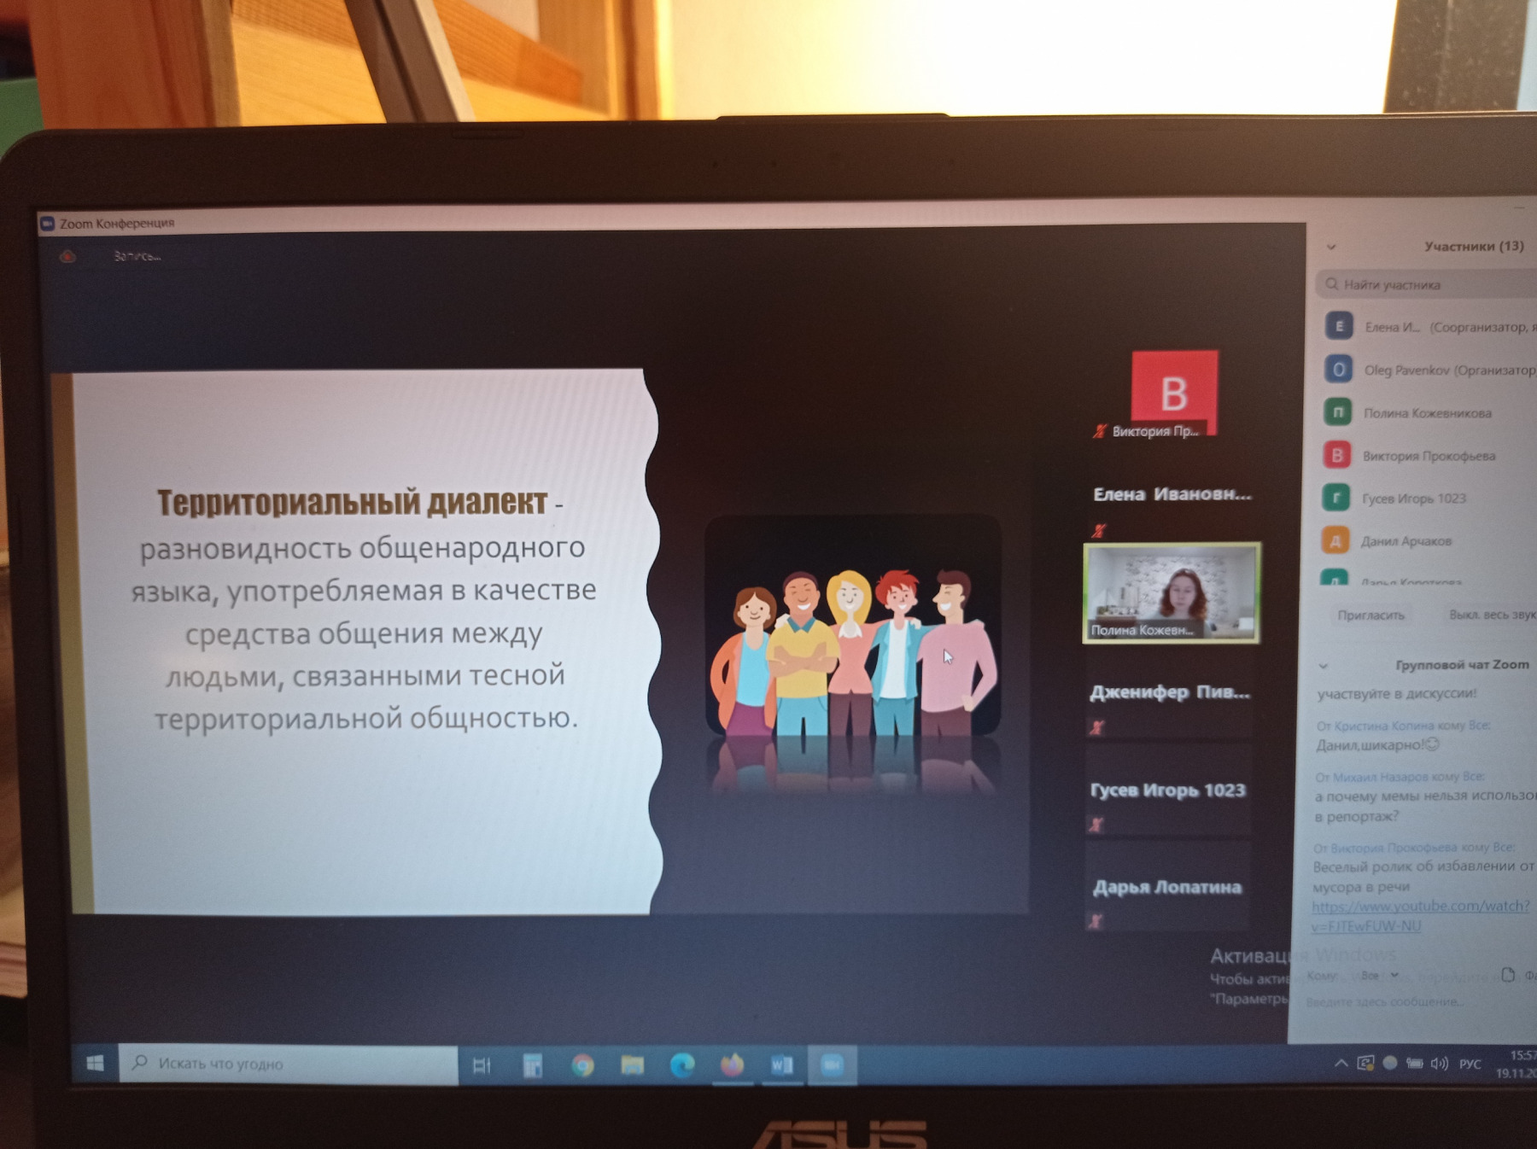This screenshot has height=1149, width=1537.
Task: Click Данил Арчаков name in participants
Action: tap(1406, 541)
